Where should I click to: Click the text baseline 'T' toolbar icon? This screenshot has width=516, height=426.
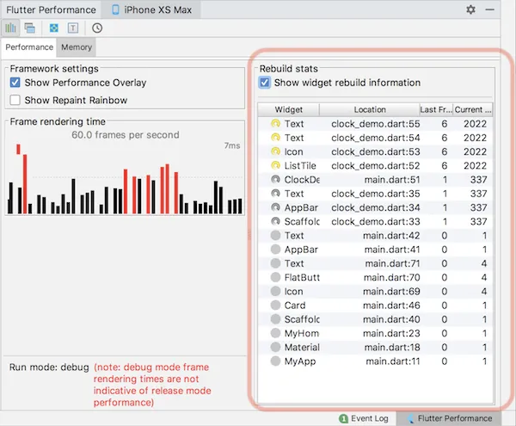73,28
